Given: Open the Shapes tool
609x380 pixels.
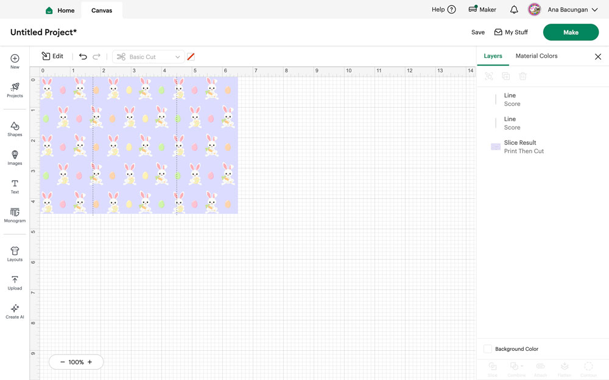Looking at the screenshot, I should [x=15, y=129].
